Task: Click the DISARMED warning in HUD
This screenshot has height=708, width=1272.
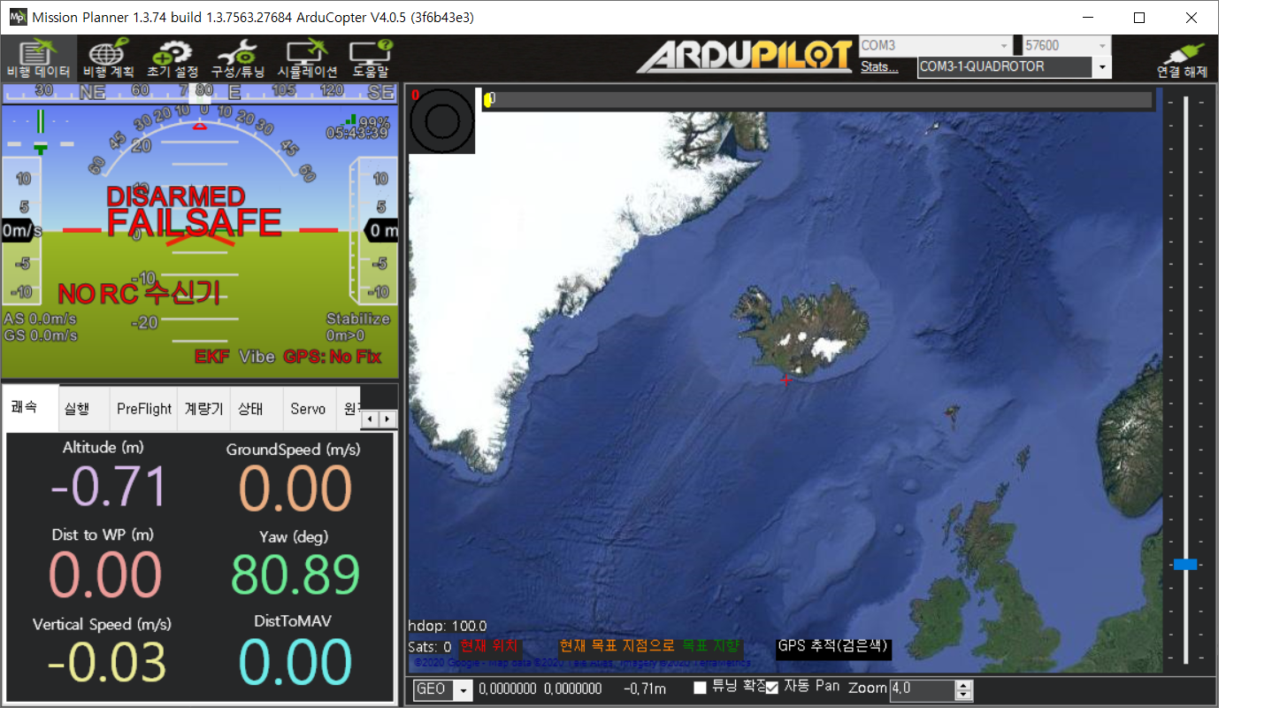Action: (176, 196)
